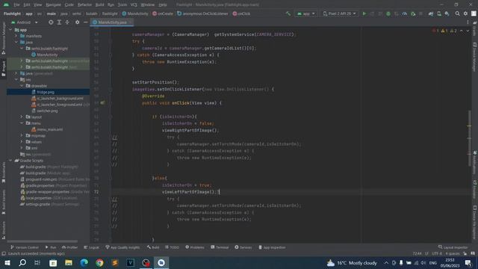Image resolution: width=478 pixels, height=269 pixels.
Task: Open App Quality Insights tool window
Action: (122, 247)
